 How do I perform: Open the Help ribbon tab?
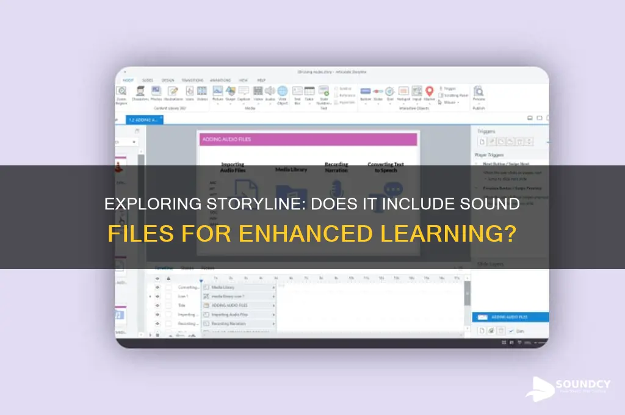(261, 80)
